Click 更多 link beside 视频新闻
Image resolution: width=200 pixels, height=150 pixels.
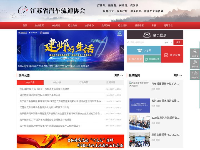(x=177, y=75)
